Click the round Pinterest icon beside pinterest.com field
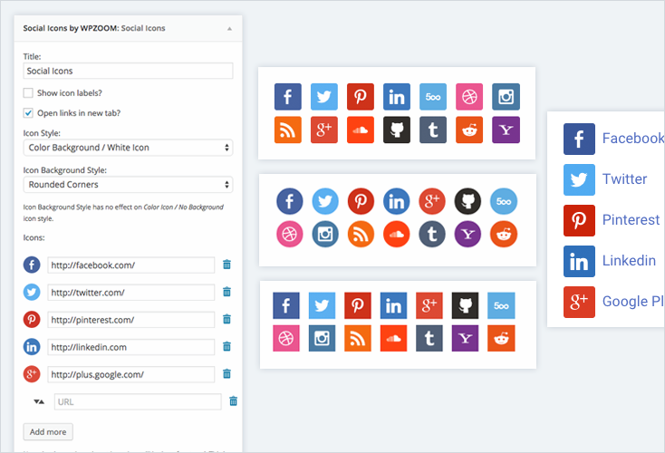Screen dimensions: 665x453 tap(32, 320)
